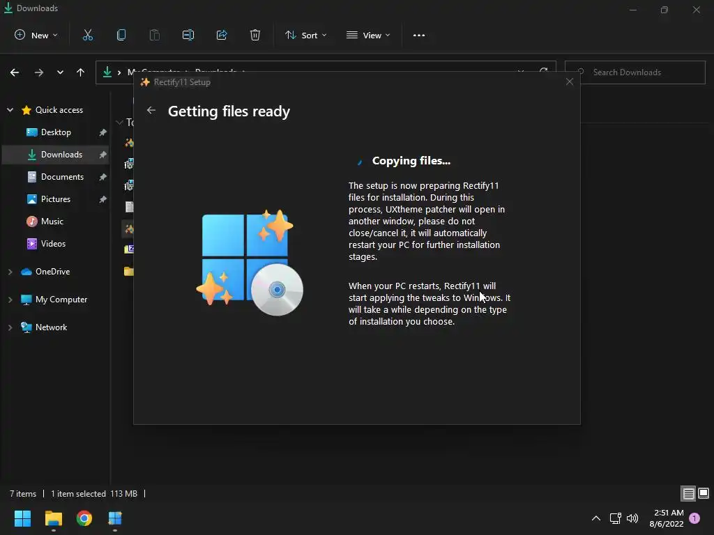Open the View dropdown

(x=368, y=35)
